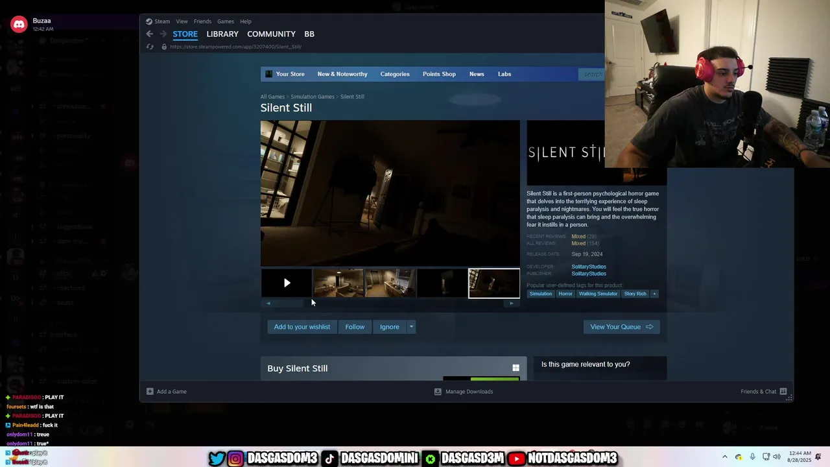Show hidden tray icons with the chevron
This screenshot has height=467, width=830.
pos(725,457)
